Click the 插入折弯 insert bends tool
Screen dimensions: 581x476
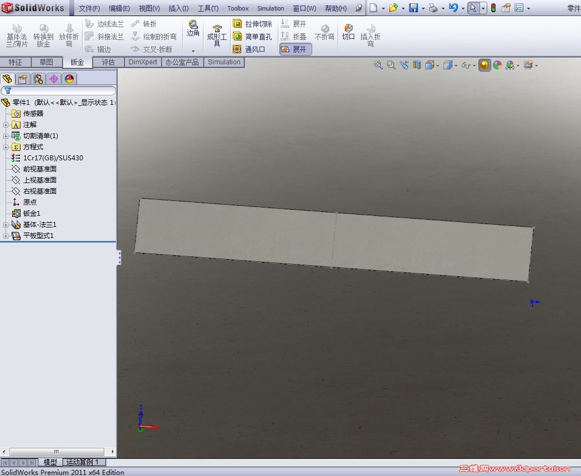tap(370, 36)
